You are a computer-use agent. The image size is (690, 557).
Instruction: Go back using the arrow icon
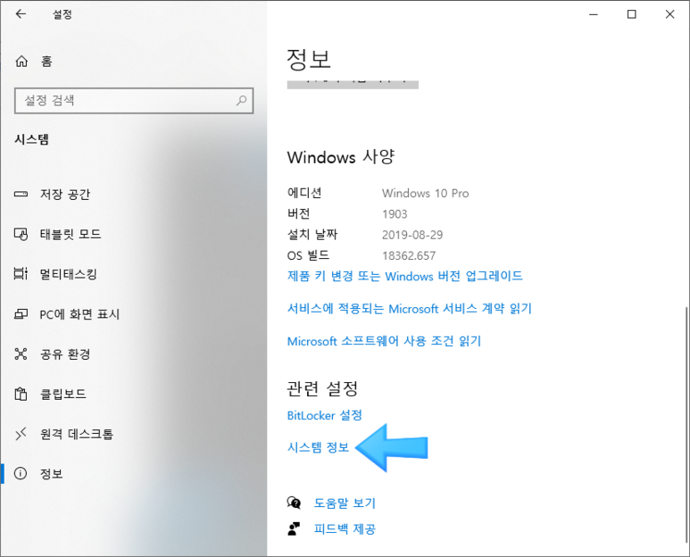[21, 14]
